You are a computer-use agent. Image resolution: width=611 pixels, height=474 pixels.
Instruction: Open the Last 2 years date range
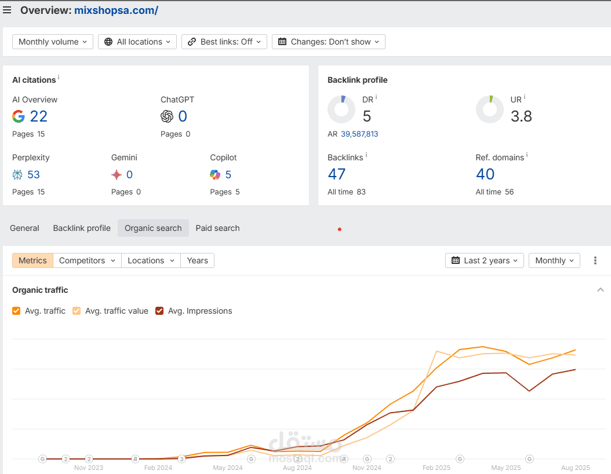(x=485, y=260)
